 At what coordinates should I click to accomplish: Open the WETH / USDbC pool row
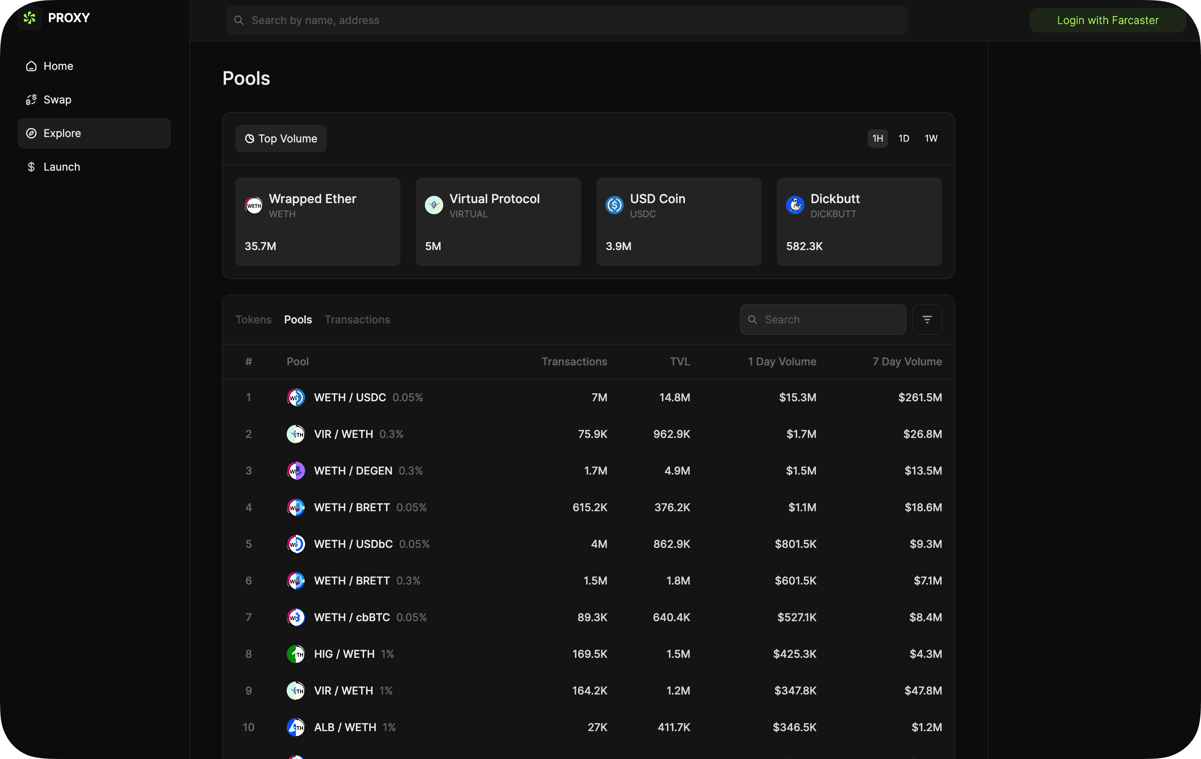point(589,544)
